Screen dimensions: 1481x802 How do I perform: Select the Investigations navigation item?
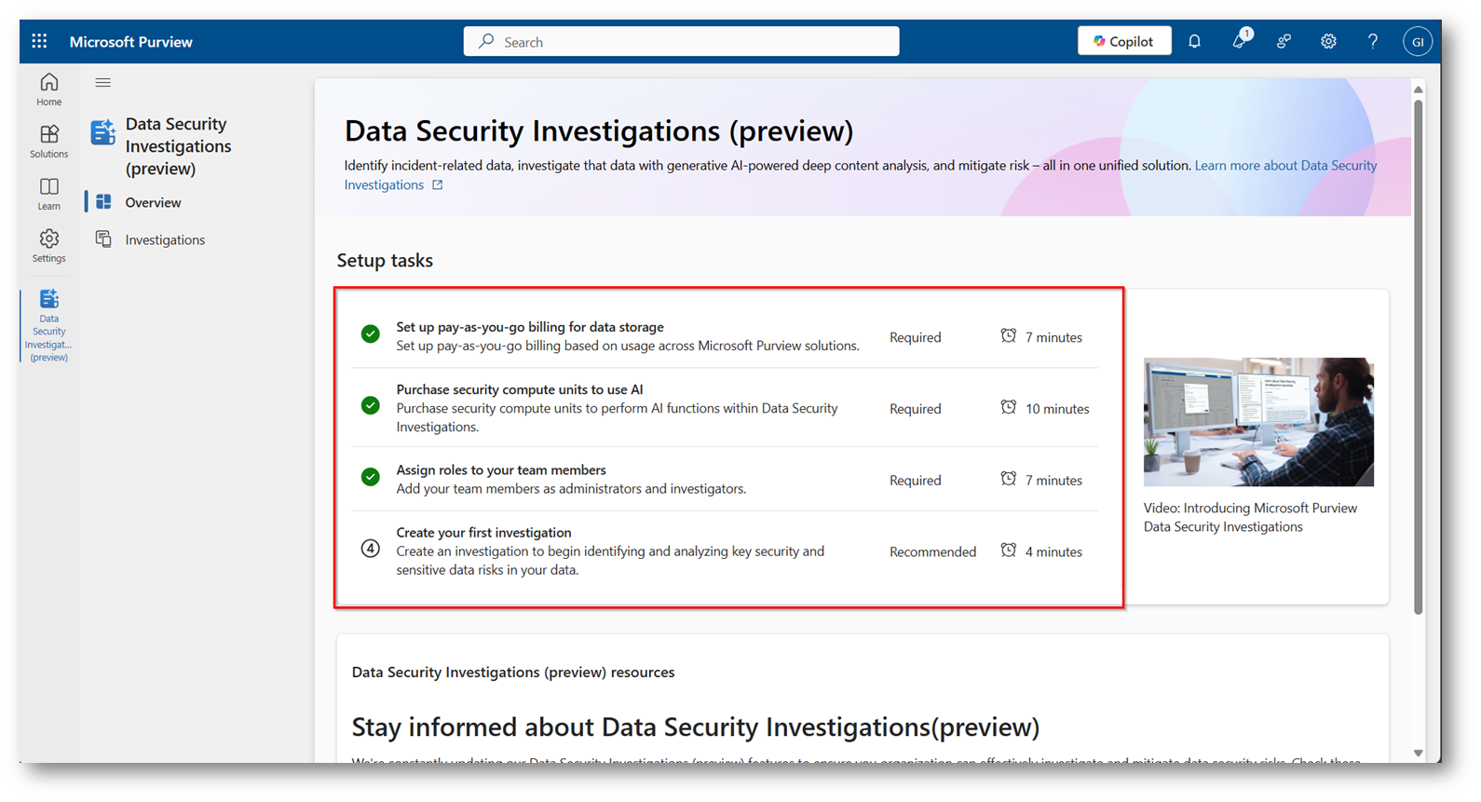(164, 239)
